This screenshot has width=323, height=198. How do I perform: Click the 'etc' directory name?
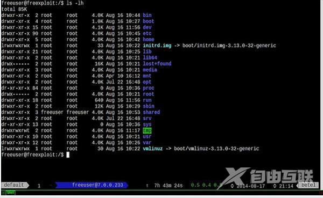(147, 33)
